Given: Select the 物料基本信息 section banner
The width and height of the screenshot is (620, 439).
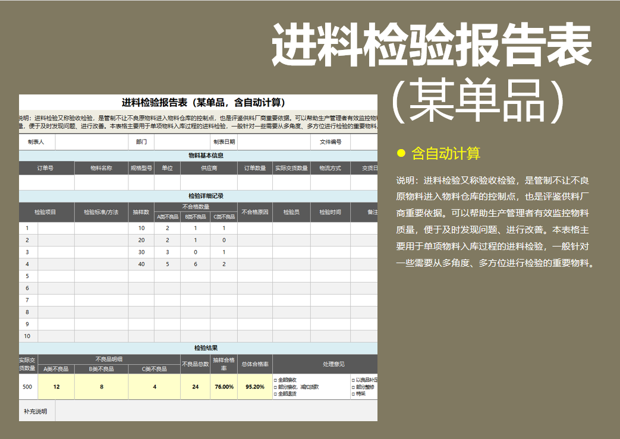Looking at the screenshot, I should click(x=198, y=155).
